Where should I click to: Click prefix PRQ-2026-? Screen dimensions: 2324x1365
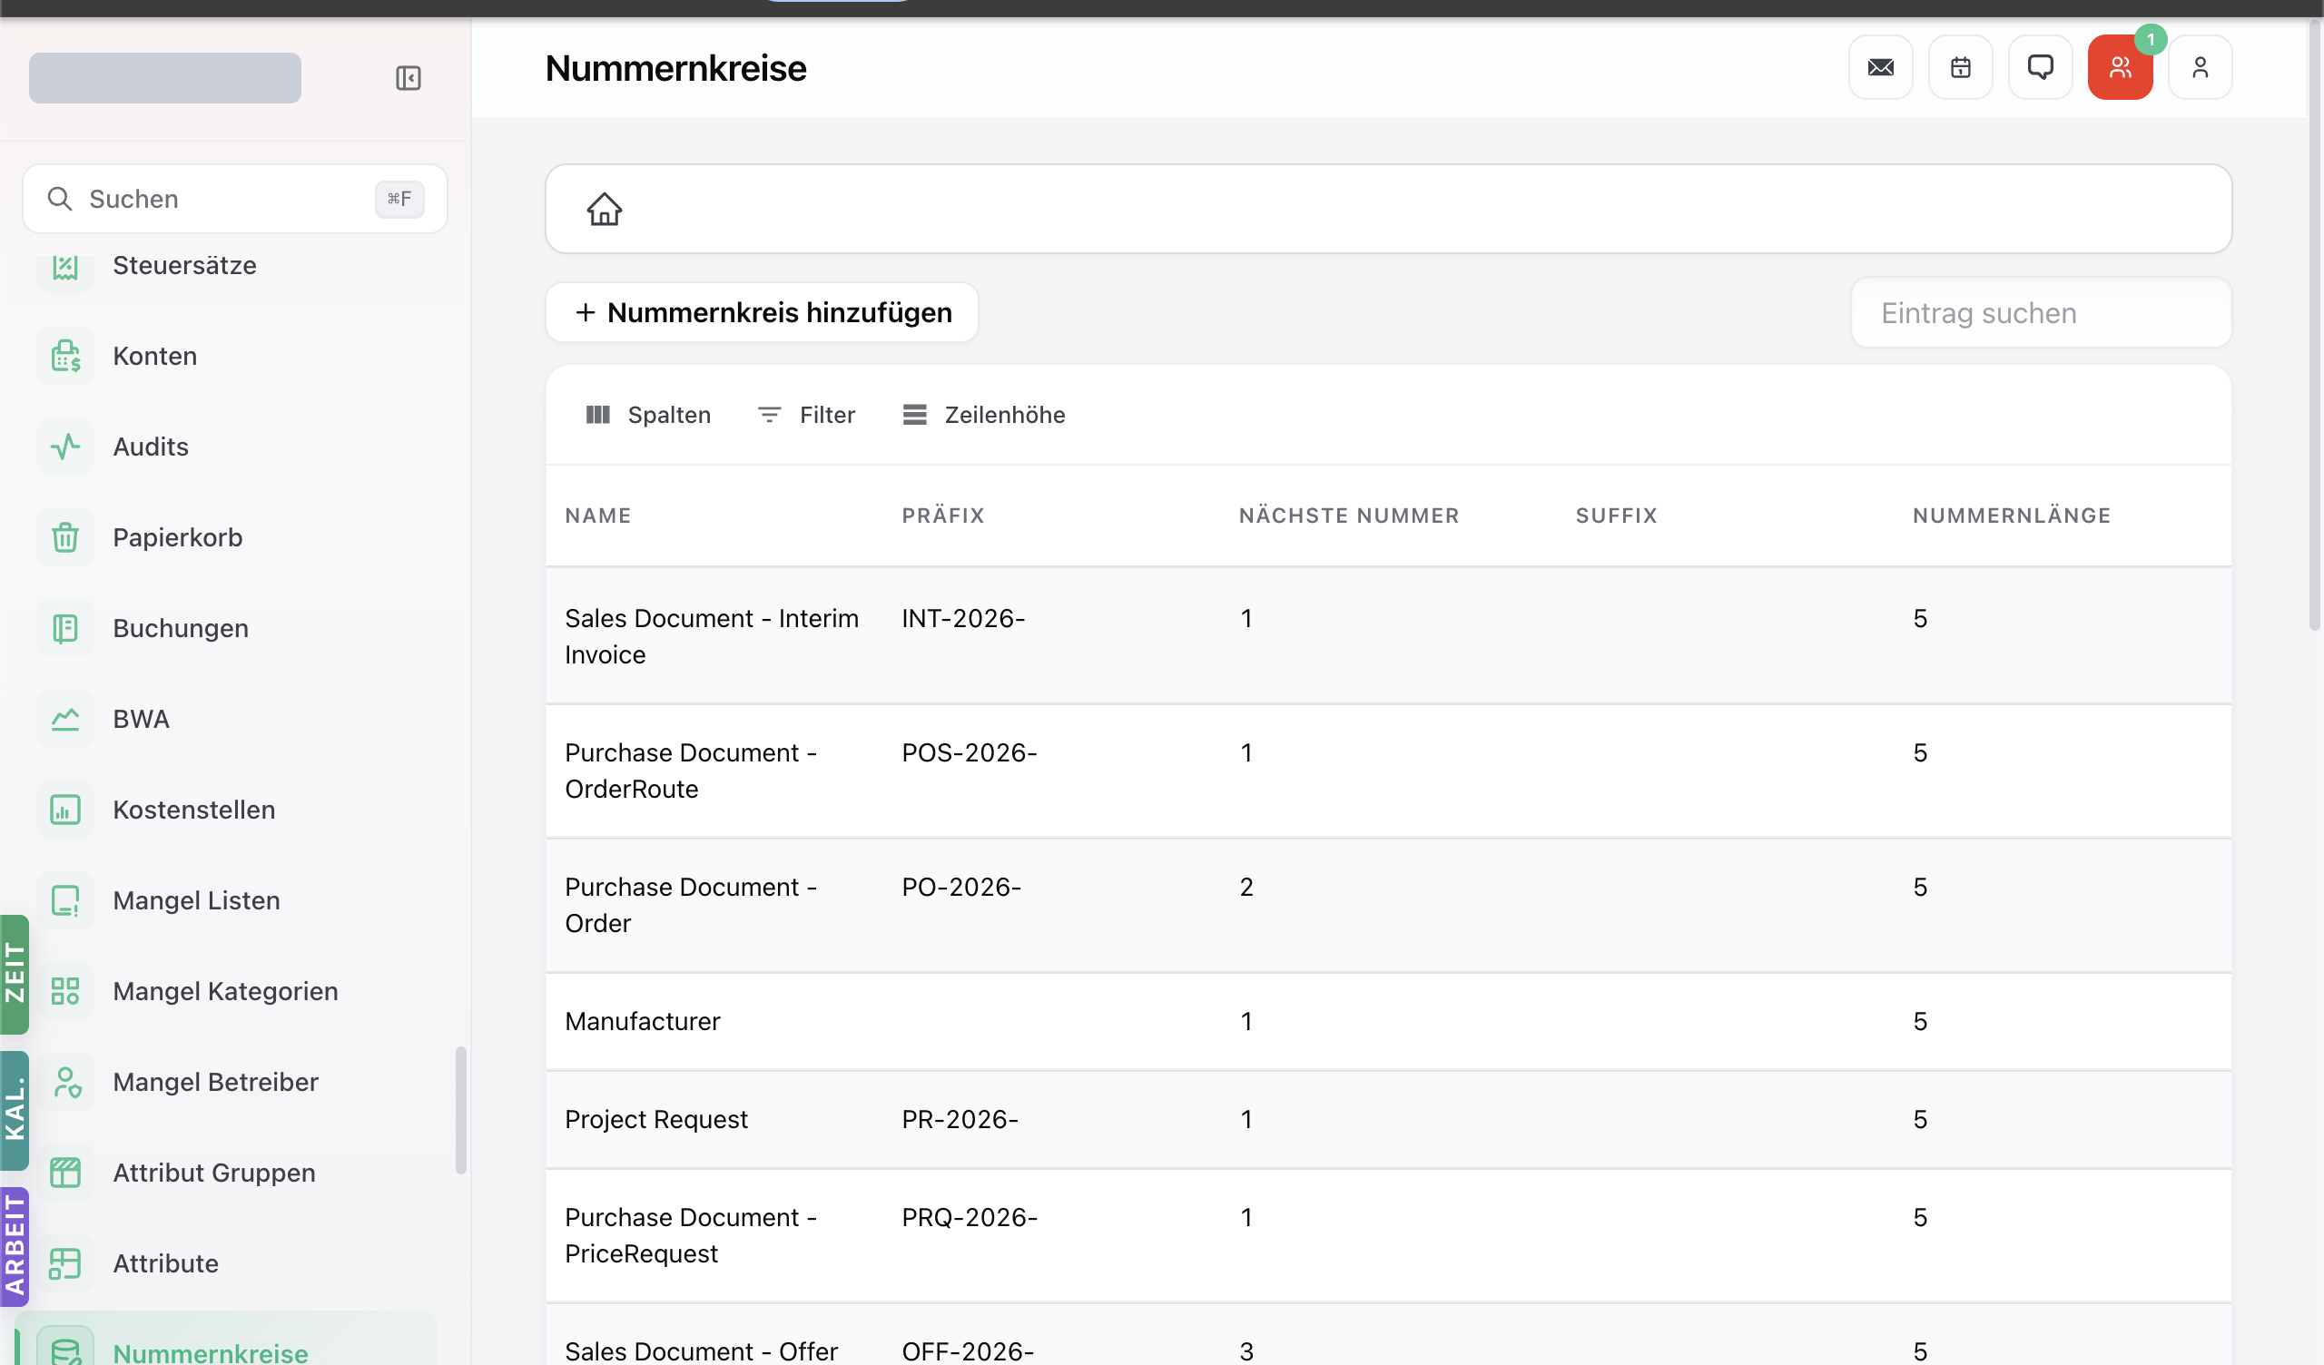[x=970, y=1218]
